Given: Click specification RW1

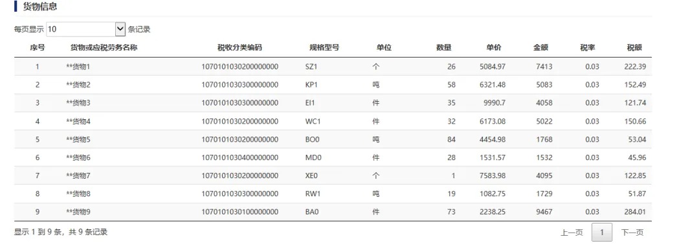Looking at the screenshot, I should click(x=312, y=194).
